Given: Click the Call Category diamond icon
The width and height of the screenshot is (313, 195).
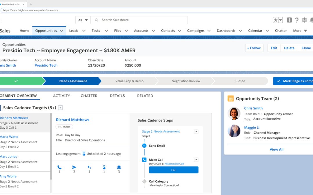Looking at the screenshot, I should click(x=144, y=181).
